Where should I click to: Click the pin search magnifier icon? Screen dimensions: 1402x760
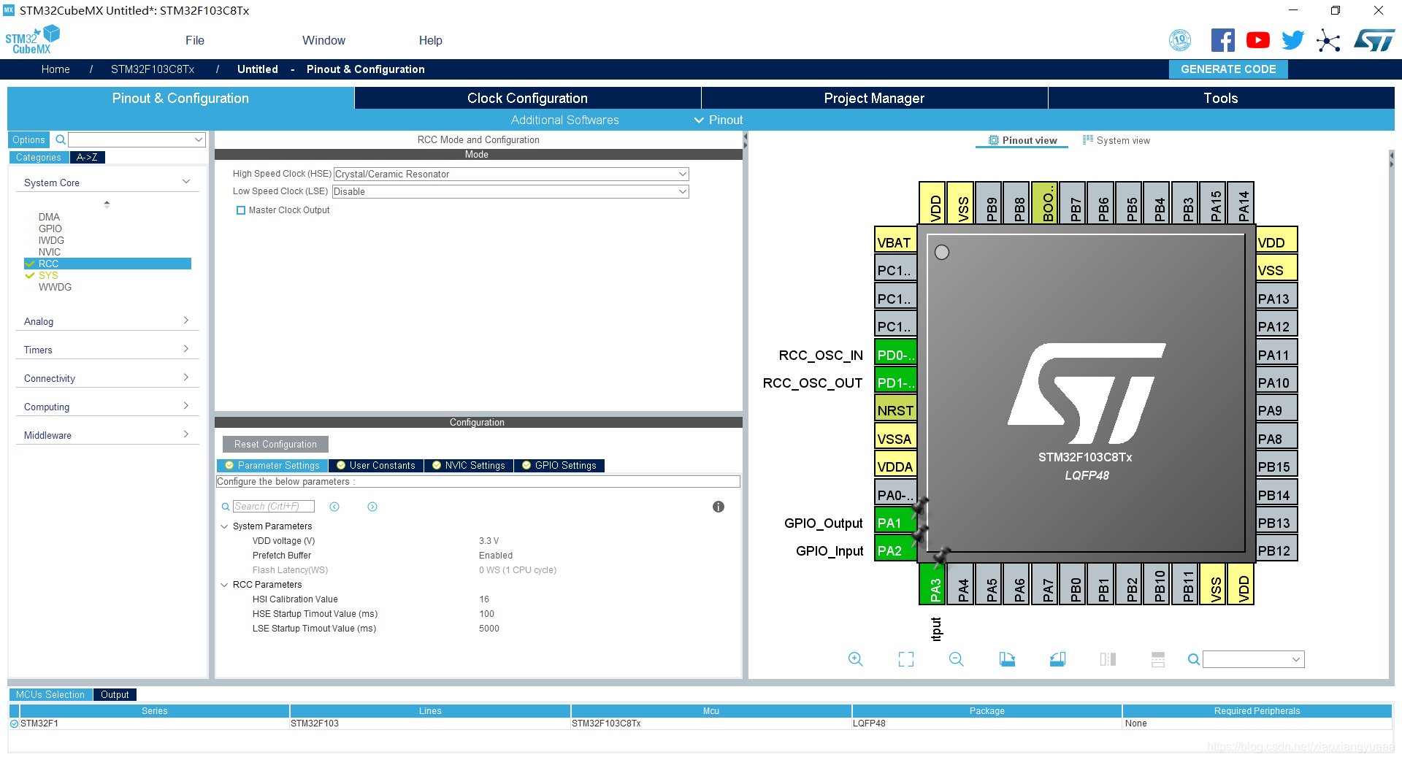[x=1193, y=659]
